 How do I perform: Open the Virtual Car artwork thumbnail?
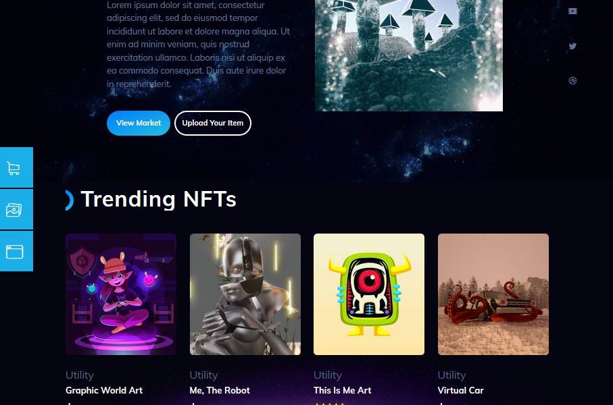[493, 294]
